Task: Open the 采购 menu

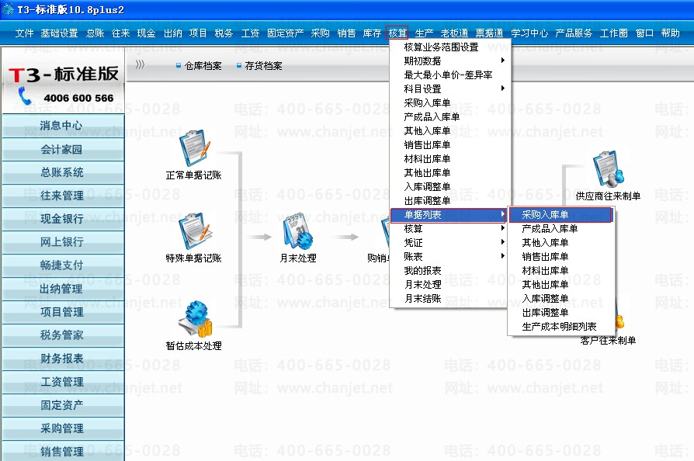Action: [320, 33]
